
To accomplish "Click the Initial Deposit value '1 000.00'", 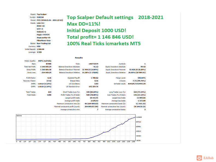I will click(40, 49).
